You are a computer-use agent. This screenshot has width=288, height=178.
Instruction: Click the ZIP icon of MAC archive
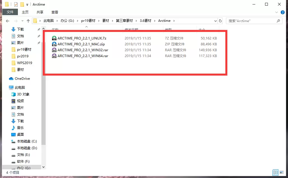coord(54,44)
